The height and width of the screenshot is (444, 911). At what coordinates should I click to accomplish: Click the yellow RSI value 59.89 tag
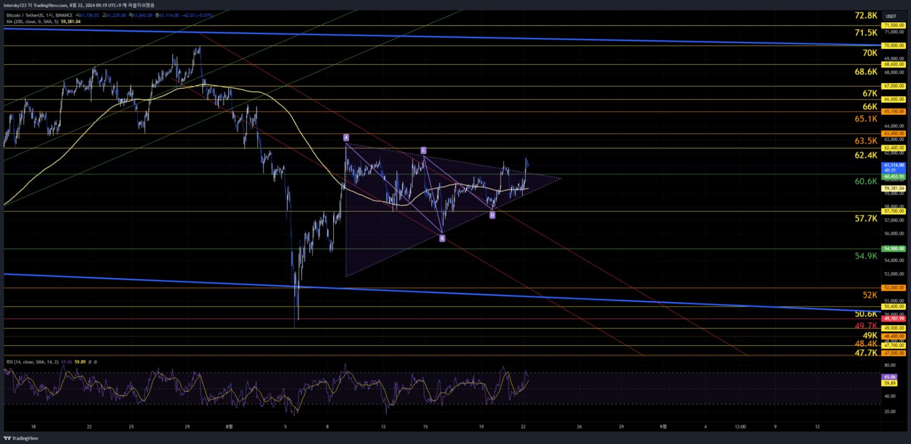(x=890, y=384)
